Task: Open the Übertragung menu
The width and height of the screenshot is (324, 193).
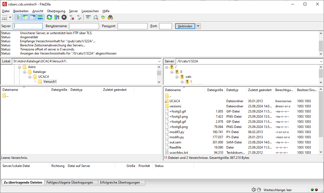Action: [x=56, y=11]
